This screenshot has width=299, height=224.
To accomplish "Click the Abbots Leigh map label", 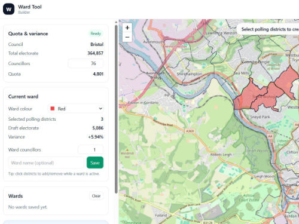I will pyautogui.click(x=221, y=155).
